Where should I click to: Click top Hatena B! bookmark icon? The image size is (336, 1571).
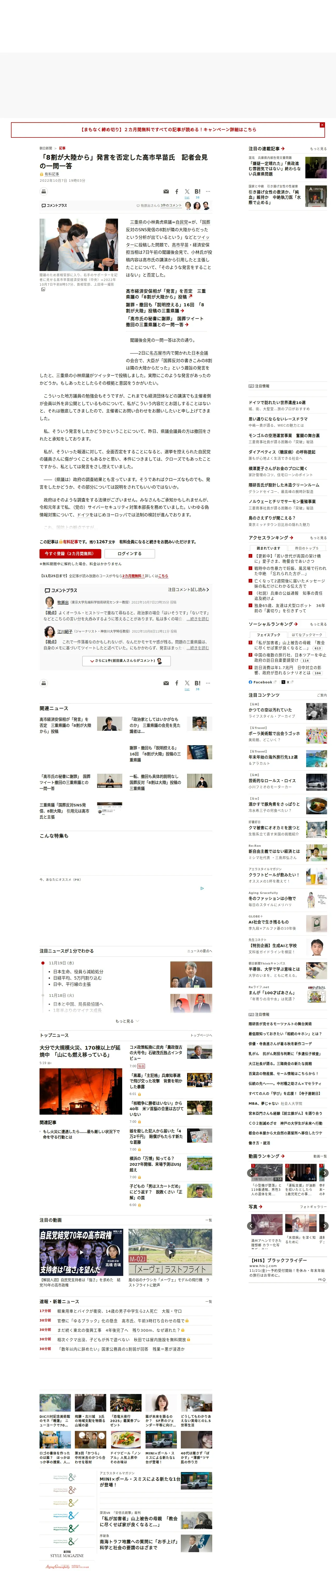(198, 191)
